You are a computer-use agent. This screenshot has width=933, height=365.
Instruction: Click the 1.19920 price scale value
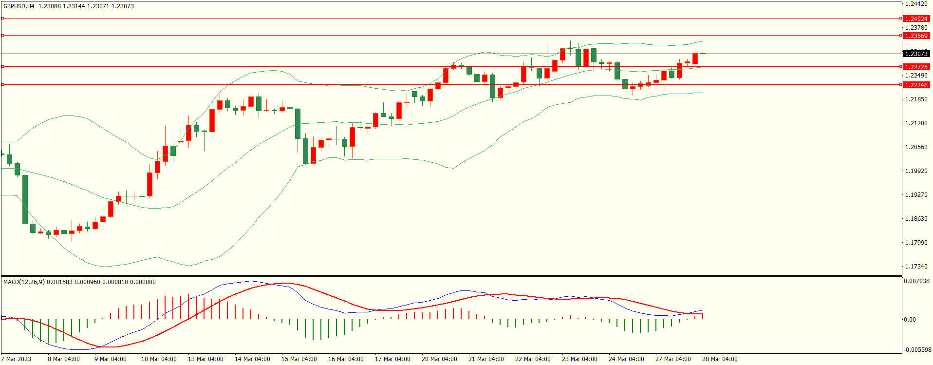pyautogui.click(x=916, y=171)
